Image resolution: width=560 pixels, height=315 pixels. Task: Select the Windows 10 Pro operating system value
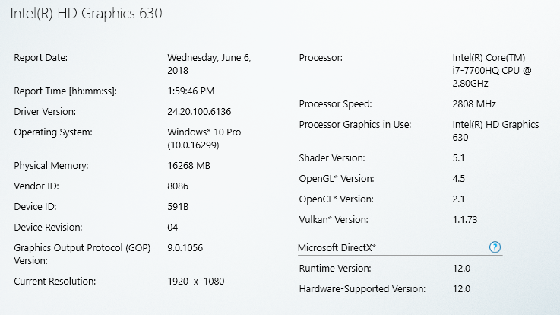point(204,138)
